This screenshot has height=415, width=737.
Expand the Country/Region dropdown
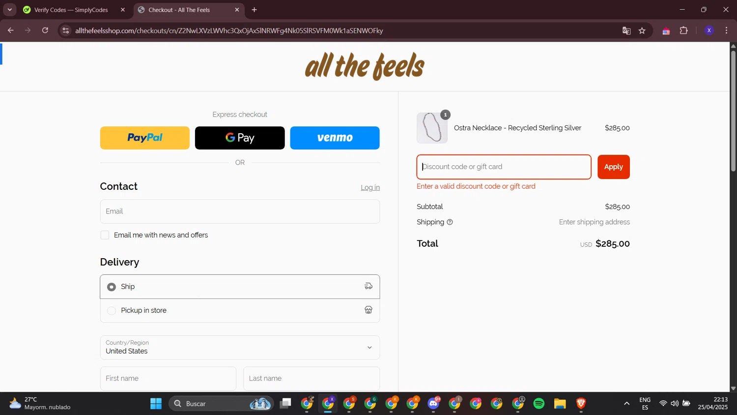240,348
